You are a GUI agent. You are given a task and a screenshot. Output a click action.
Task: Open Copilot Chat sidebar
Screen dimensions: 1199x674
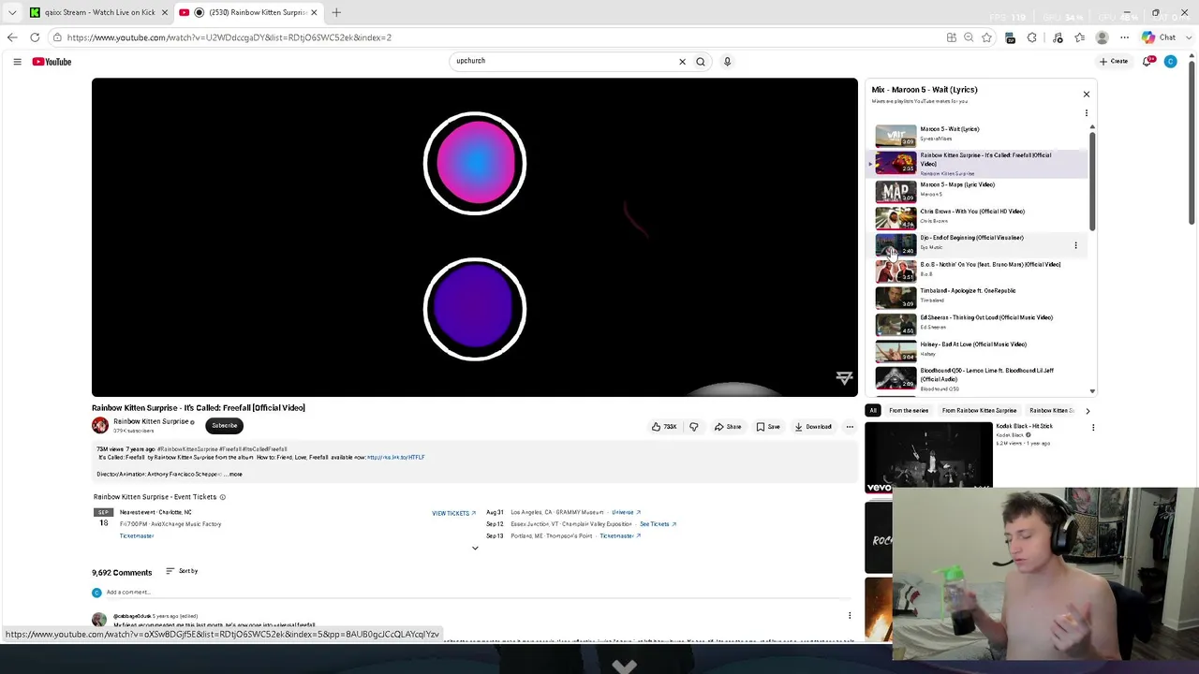(x=1160, y=37)
